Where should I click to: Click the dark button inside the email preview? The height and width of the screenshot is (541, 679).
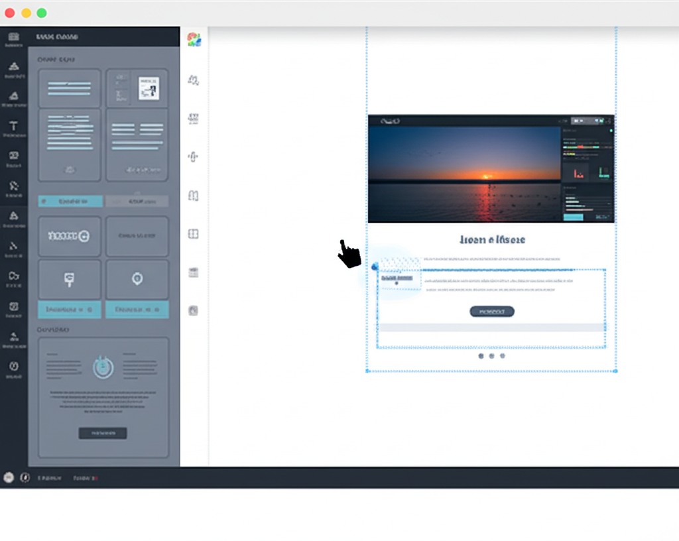(x=491, y=312)
